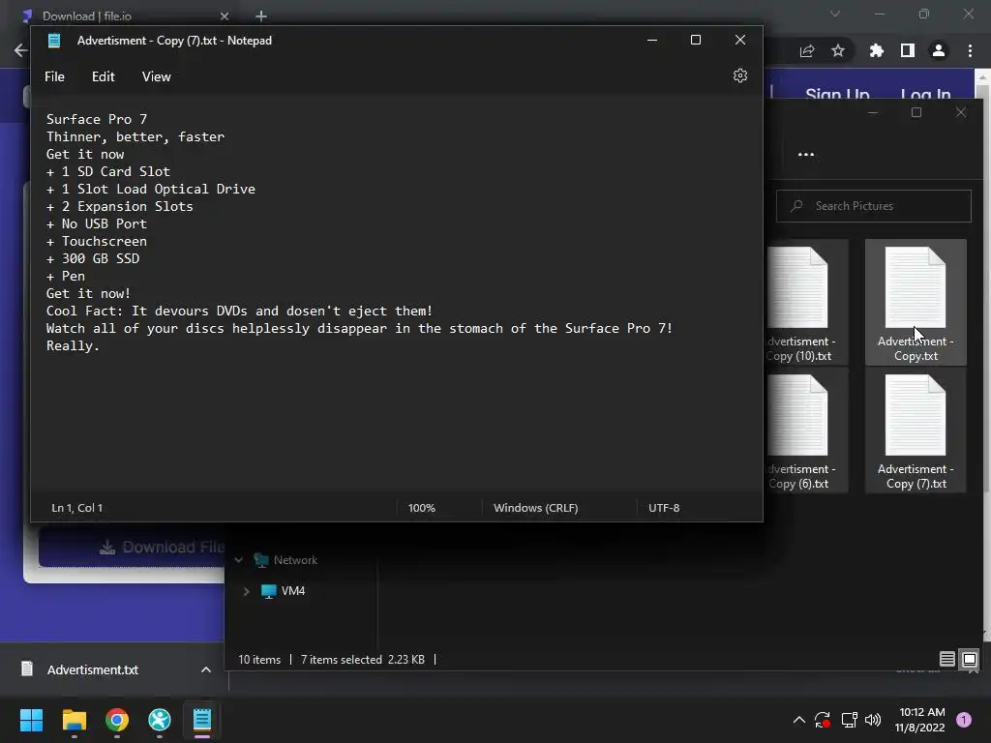Screen dimensions: 991x743
Task: Switch Explorer to large thumbnails view icon
Action: coord(970,660)
